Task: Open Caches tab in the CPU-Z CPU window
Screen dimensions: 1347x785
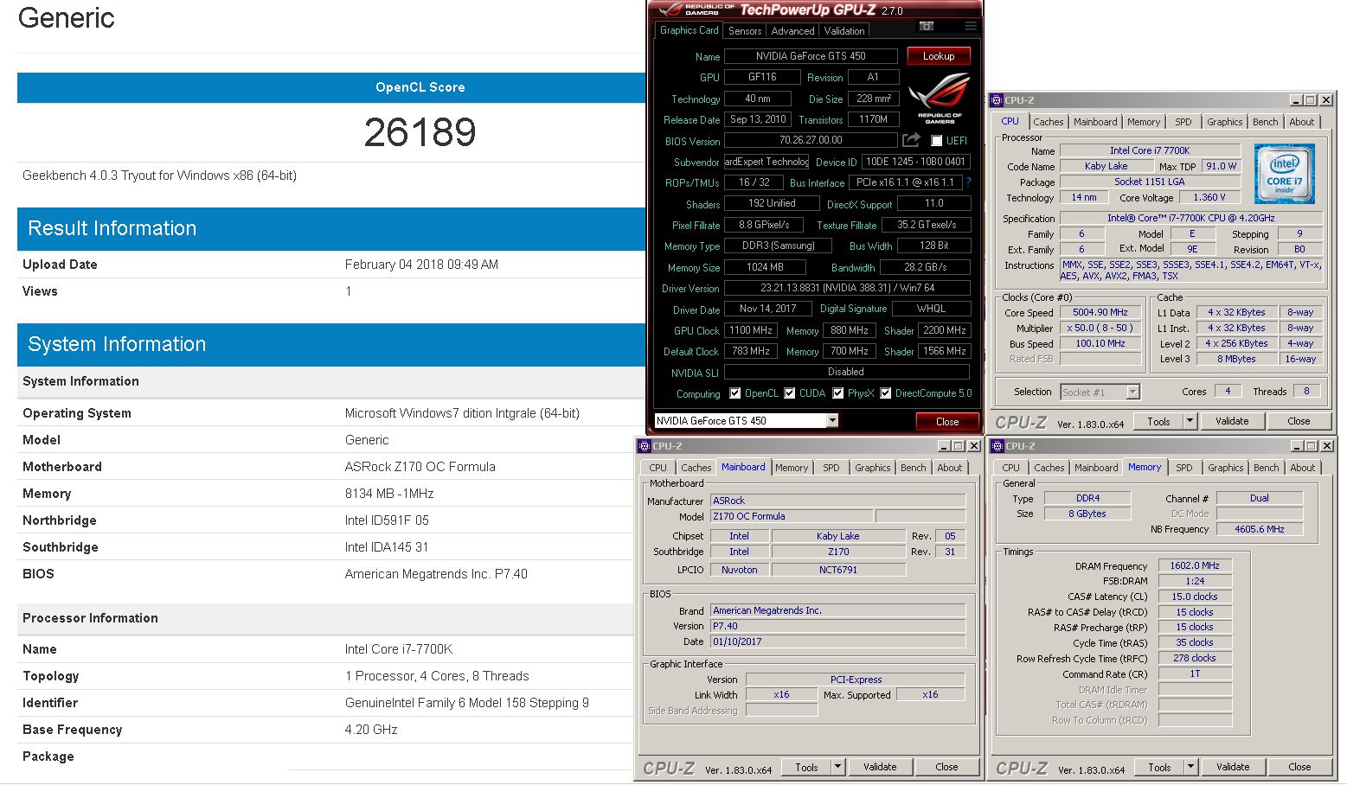Action: click(1048, 122)
